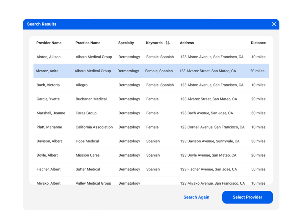This screenshot has height=210, width=302.
Task: Click address 123 Cornell Avenue, San Francisco
Action: 212,127
